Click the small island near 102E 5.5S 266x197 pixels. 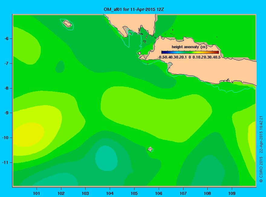(67, 24)
